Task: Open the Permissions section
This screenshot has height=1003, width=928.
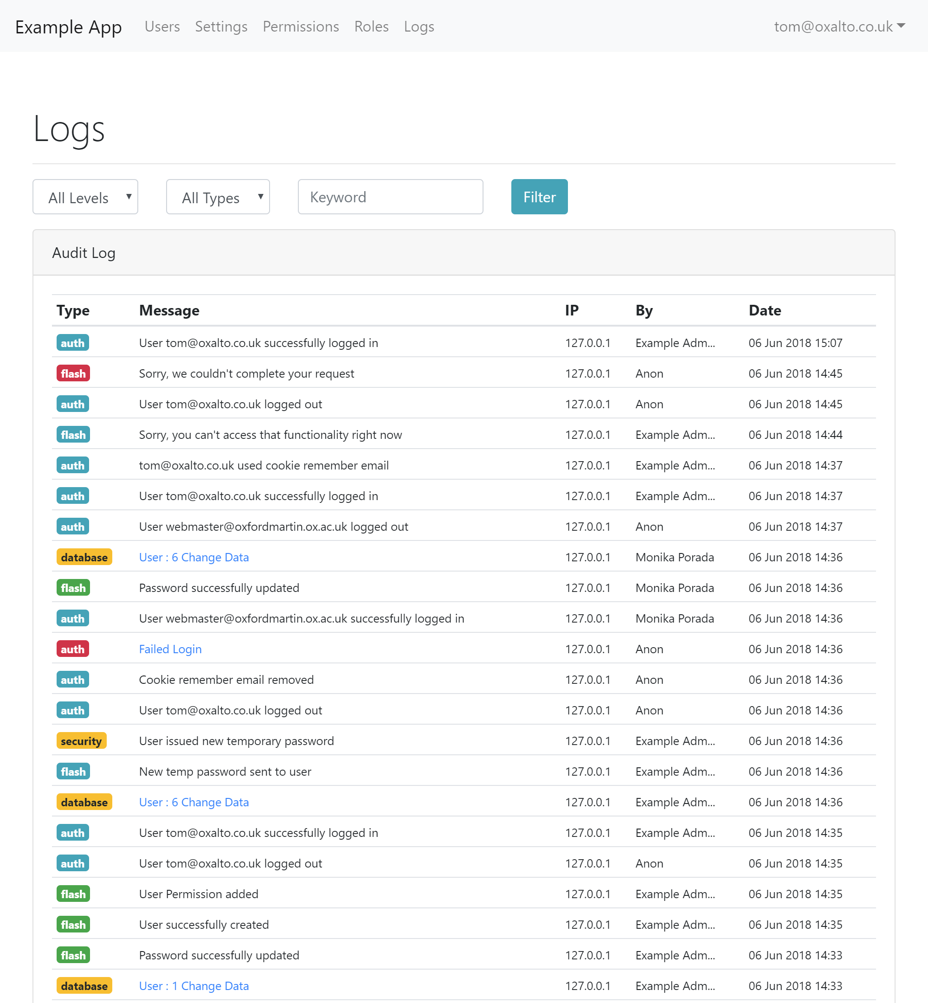Action: coord(300,26)
